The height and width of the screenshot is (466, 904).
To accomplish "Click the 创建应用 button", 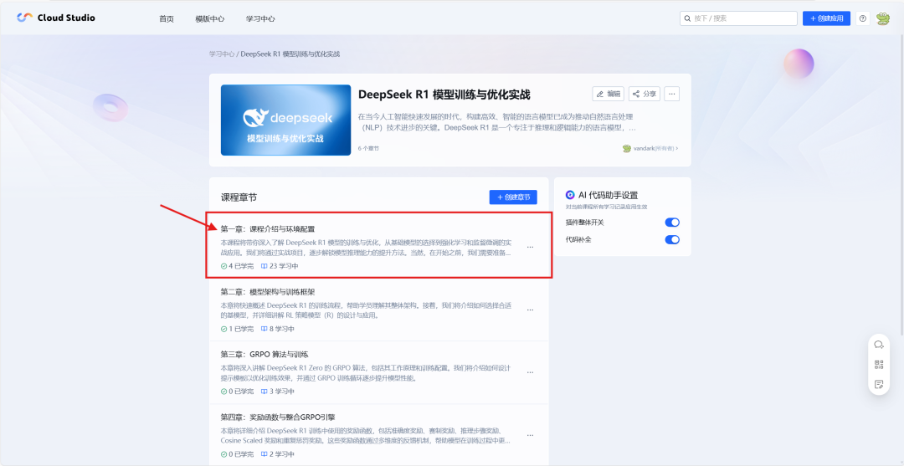I will (826, 18).
